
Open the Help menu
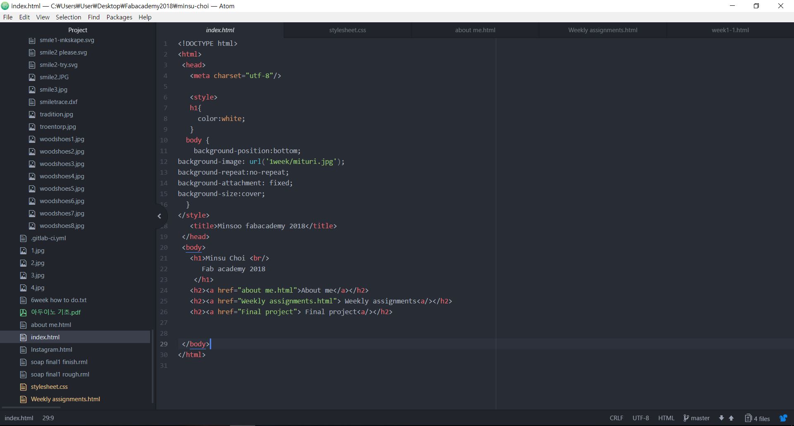[x=145, y=17]
